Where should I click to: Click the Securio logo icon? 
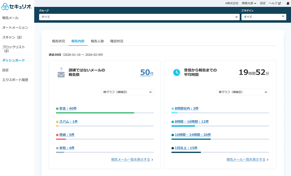tap(6, 6)
